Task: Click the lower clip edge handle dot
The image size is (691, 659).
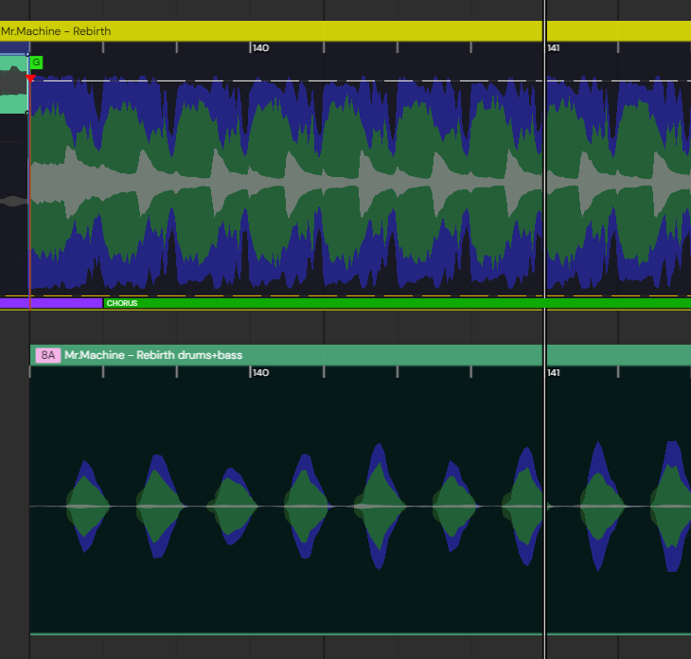Action: coord(27,113)
